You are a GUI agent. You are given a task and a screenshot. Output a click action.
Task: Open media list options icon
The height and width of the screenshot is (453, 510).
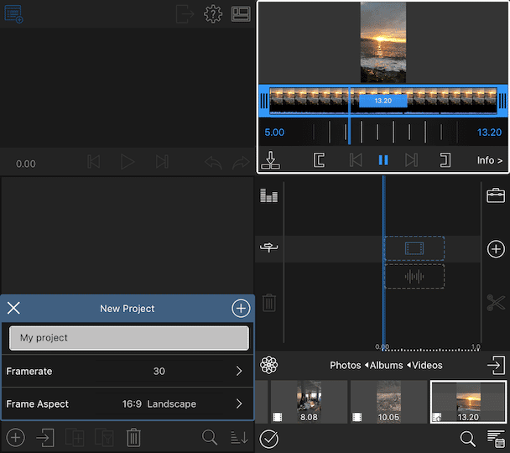pos(496,439)
